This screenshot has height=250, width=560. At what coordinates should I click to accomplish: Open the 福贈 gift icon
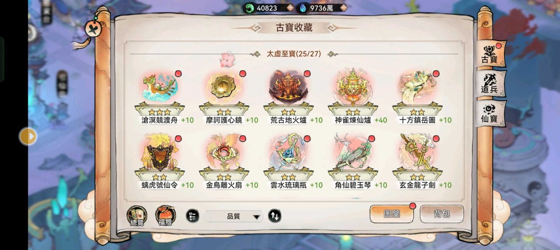pyautogui.click(x=166, y=216)
